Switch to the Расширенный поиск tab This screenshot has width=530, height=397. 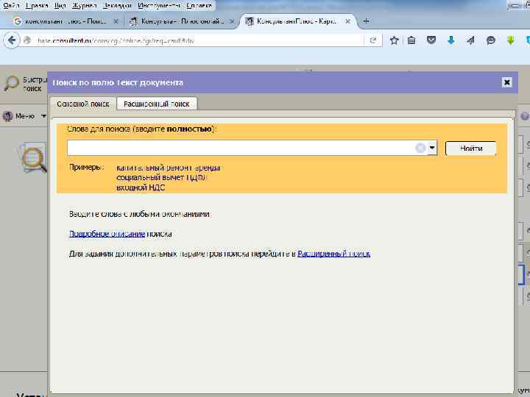[x=157, y=104]
